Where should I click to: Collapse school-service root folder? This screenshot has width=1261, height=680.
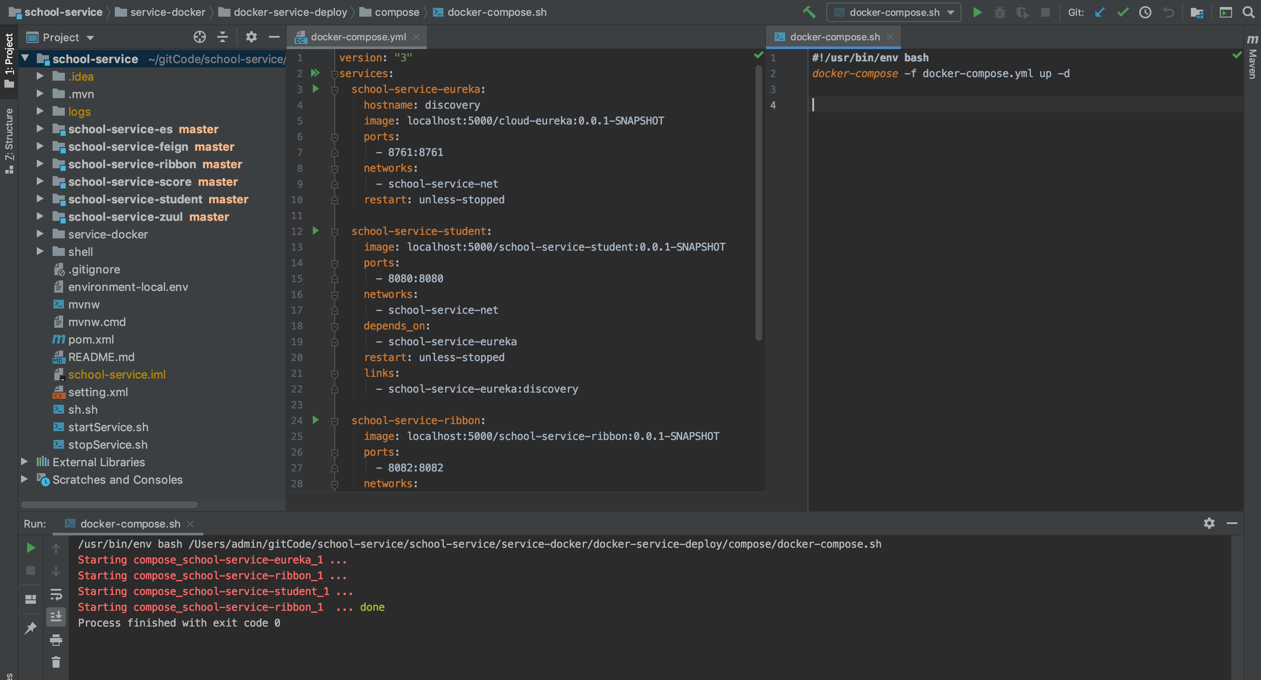click(x=25, y=59)
